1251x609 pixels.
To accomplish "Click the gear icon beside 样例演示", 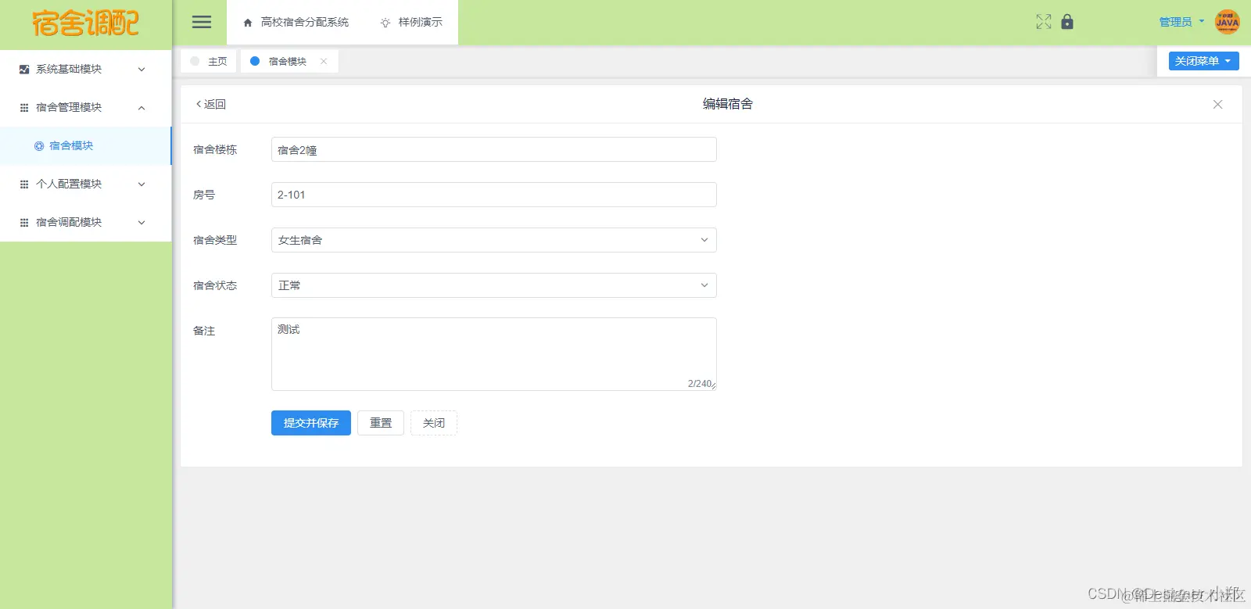I will [385, 23].
